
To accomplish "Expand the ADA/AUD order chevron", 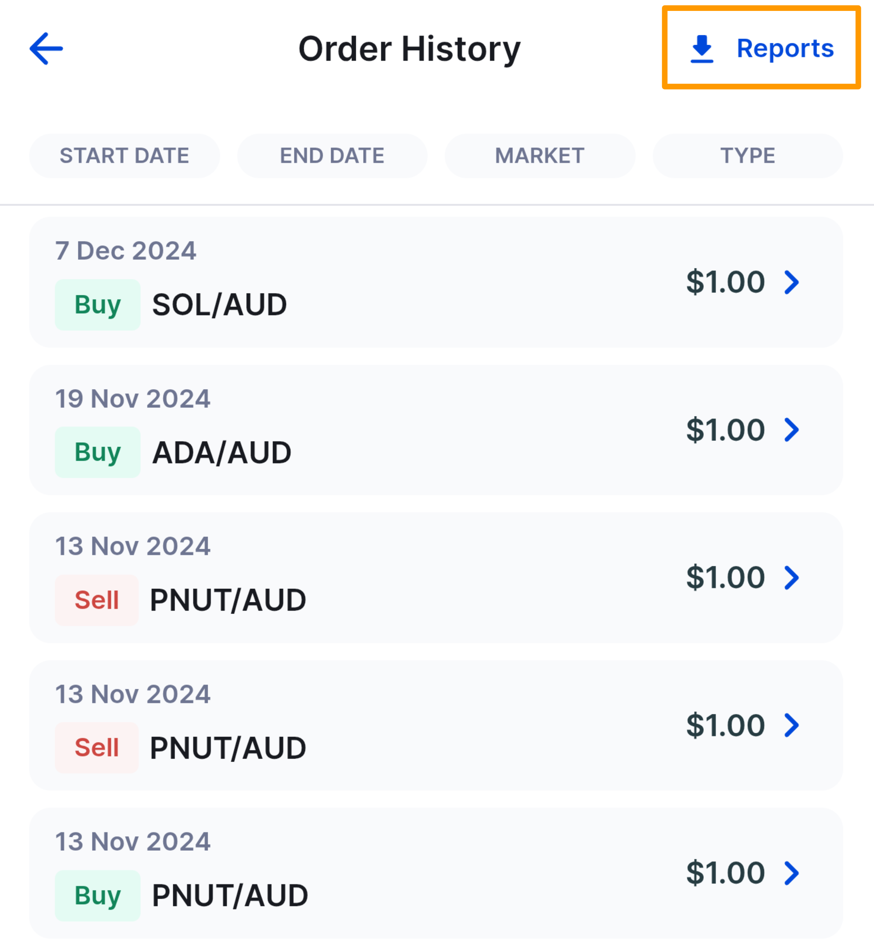I will tap(792, 430).
